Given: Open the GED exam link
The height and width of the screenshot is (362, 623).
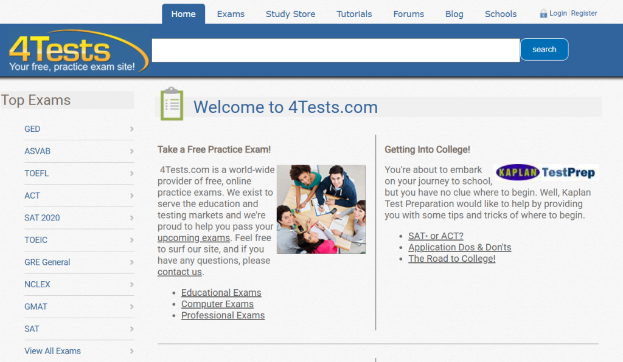Looking at the screenshot, I should (32, 129).
